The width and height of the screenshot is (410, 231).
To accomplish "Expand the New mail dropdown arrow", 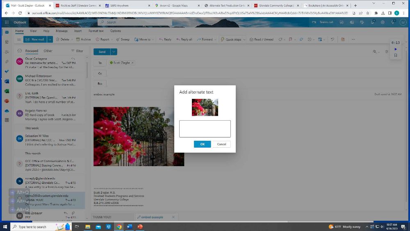I will pyautogui.click(x=50, y=39).
